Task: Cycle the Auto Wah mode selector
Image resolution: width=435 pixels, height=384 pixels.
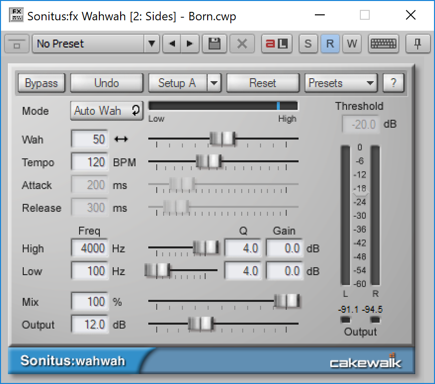Action: point(106,111)
